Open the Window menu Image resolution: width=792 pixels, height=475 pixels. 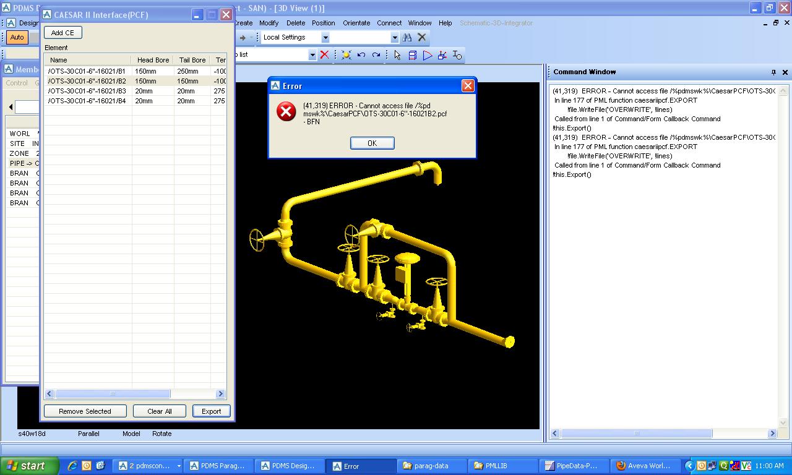coord(420,23)
